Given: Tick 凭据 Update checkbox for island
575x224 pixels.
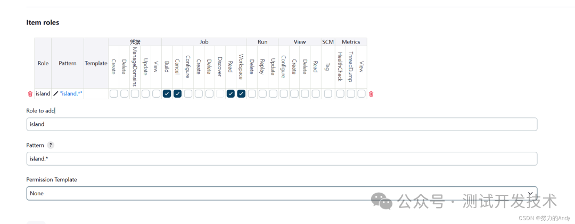Looking at the screenshot, I should pos(145,93).
